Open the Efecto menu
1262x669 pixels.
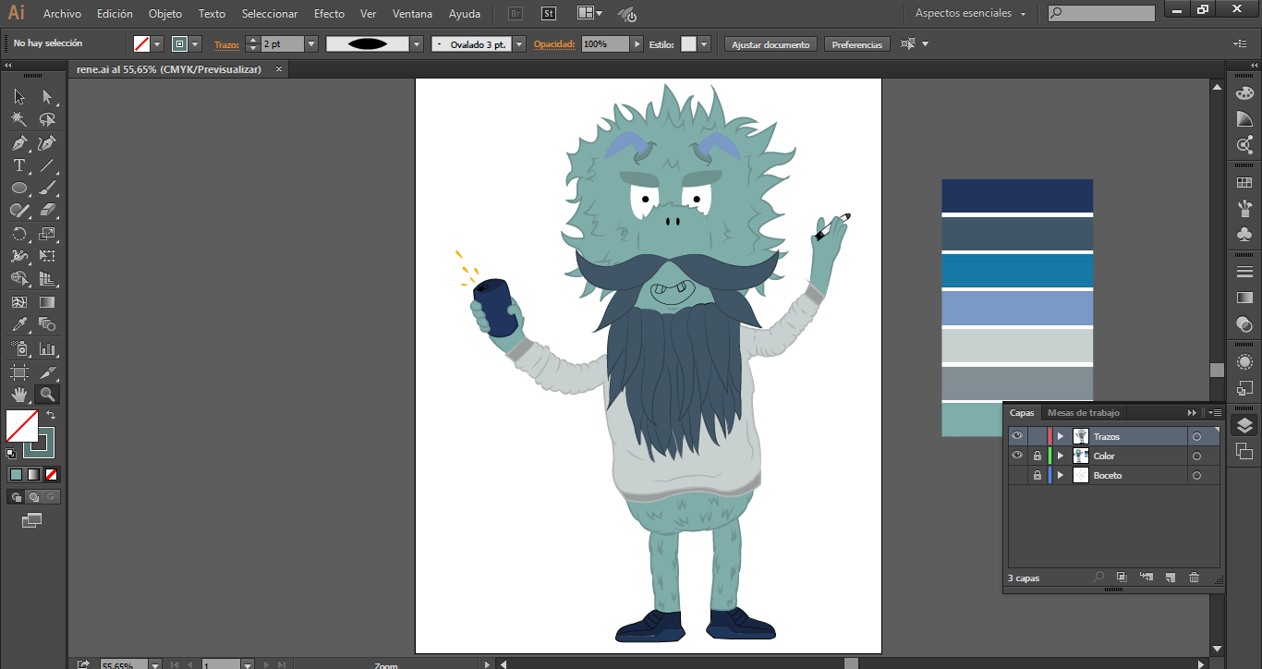coord(329,14)
